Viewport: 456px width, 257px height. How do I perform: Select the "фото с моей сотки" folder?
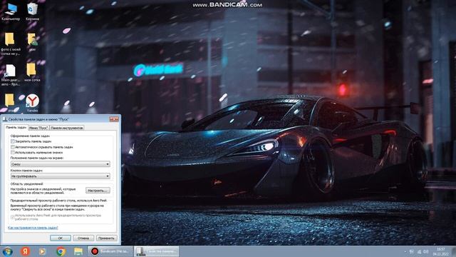pyautogui.click(x=11, y=44)
